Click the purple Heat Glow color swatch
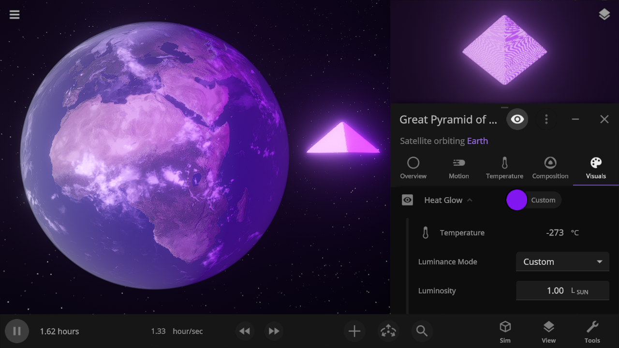Viewport: 619px width, 348px height. 516,200
